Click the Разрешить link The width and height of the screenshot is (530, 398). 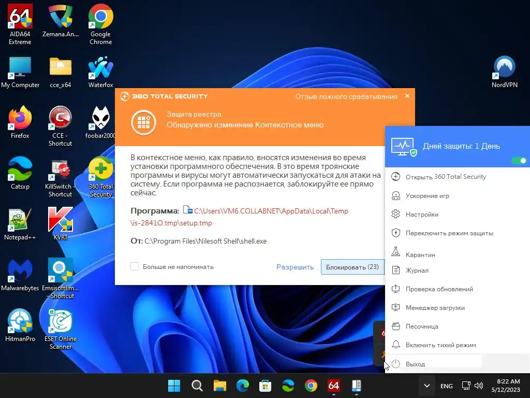click(x=295, y=267)
